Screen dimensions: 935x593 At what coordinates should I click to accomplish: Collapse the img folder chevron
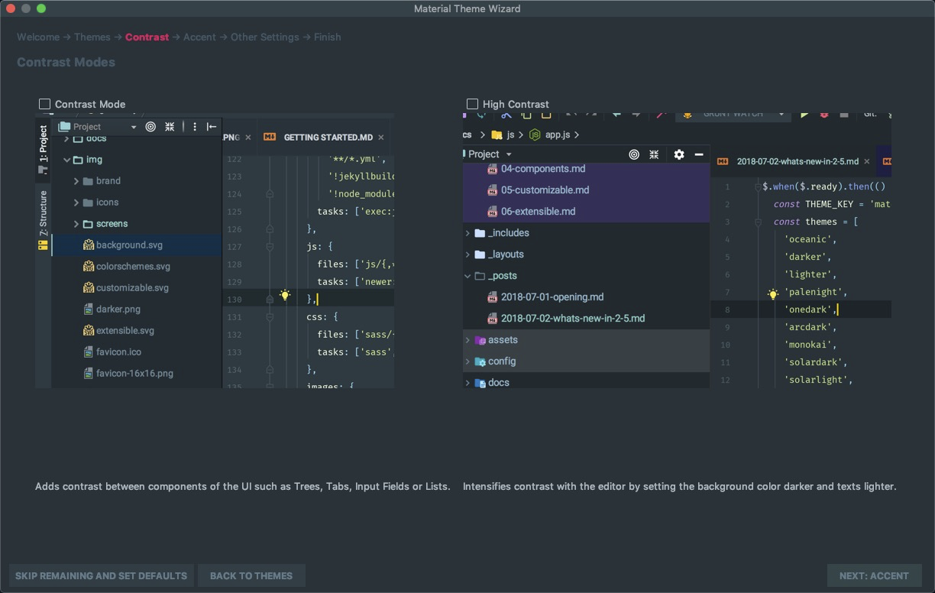point(67,160)
